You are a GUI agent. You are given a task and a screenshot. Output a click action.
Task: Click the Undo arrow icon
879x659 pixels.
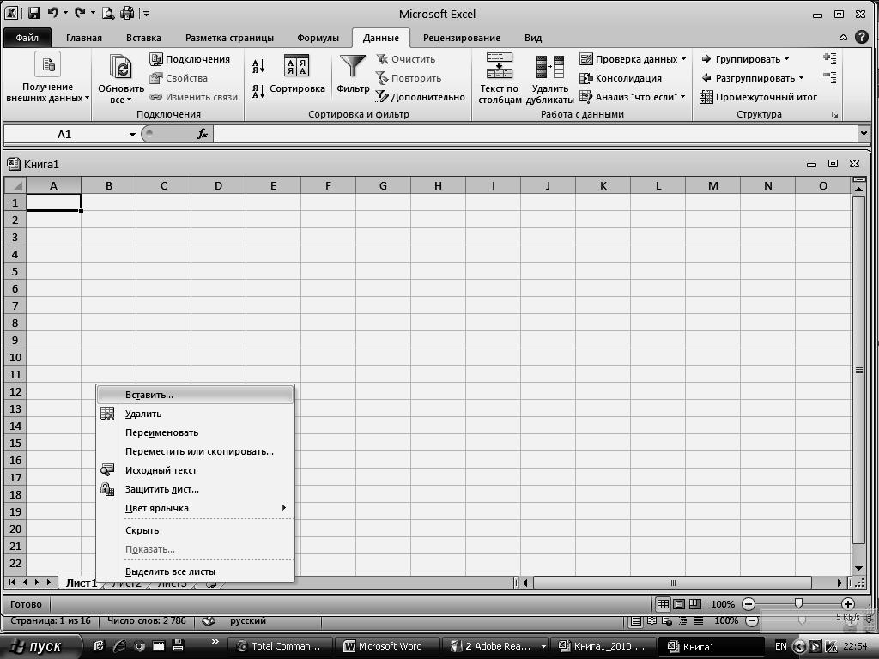(x=53, y=12)
